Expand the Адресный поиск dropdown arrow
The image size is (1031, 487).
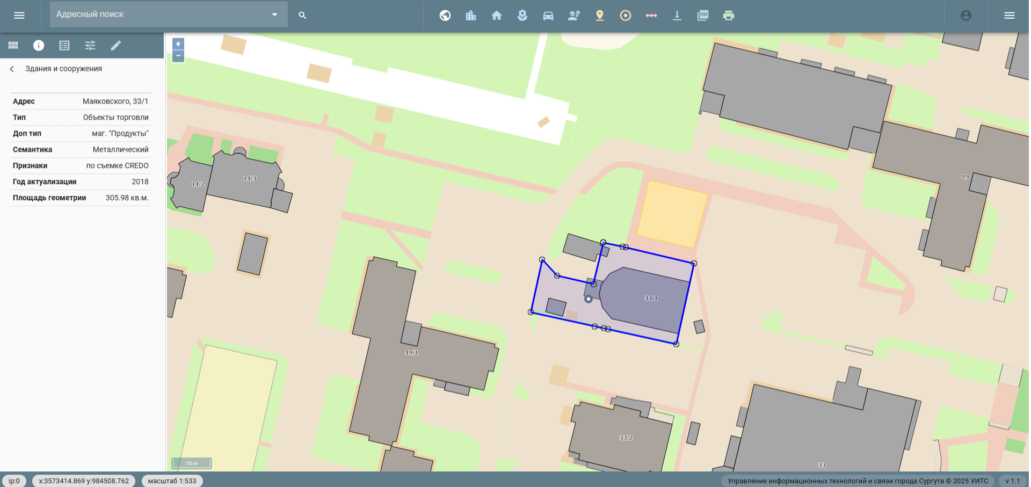[x=274, y=14]
